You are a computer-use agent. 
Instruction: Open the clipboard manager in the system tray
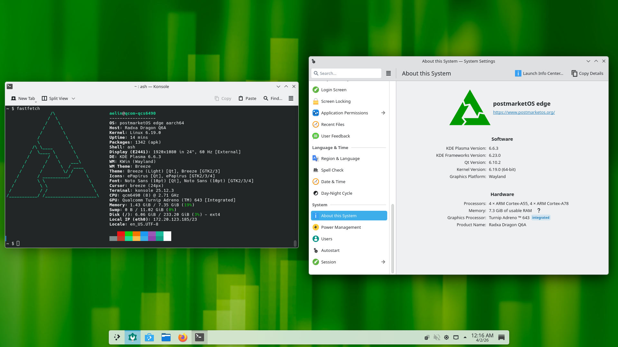coord(427,337)
